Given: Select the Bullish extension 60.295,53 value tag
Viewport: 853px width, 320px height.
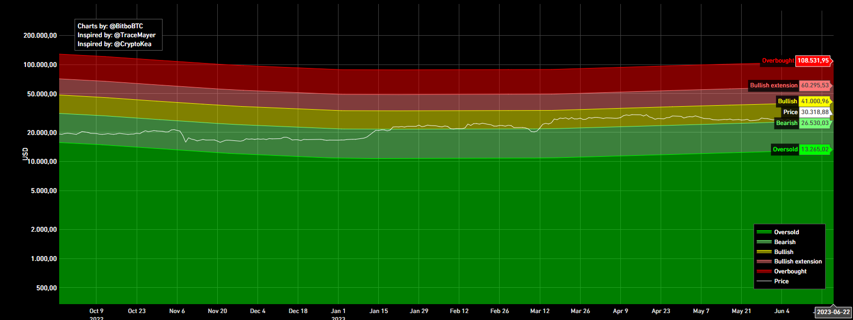Looking at the screenshot, I should 815,85.
